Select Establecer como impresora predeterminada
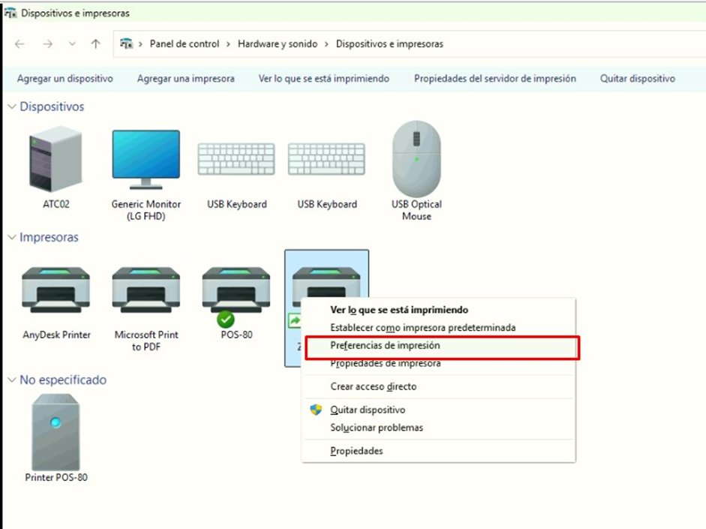 click(422, 328)
